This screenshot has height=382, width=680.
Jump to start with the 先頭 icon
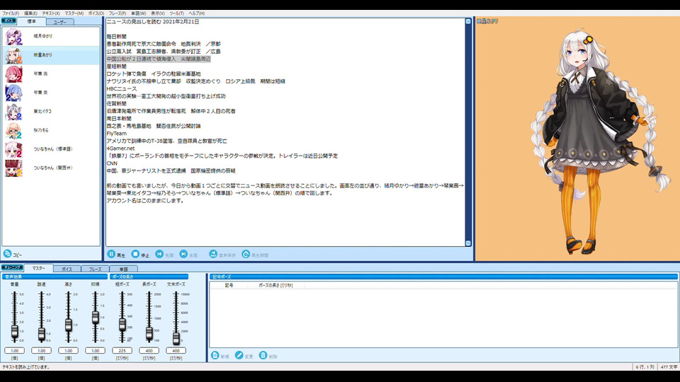[x=159, y=254]
